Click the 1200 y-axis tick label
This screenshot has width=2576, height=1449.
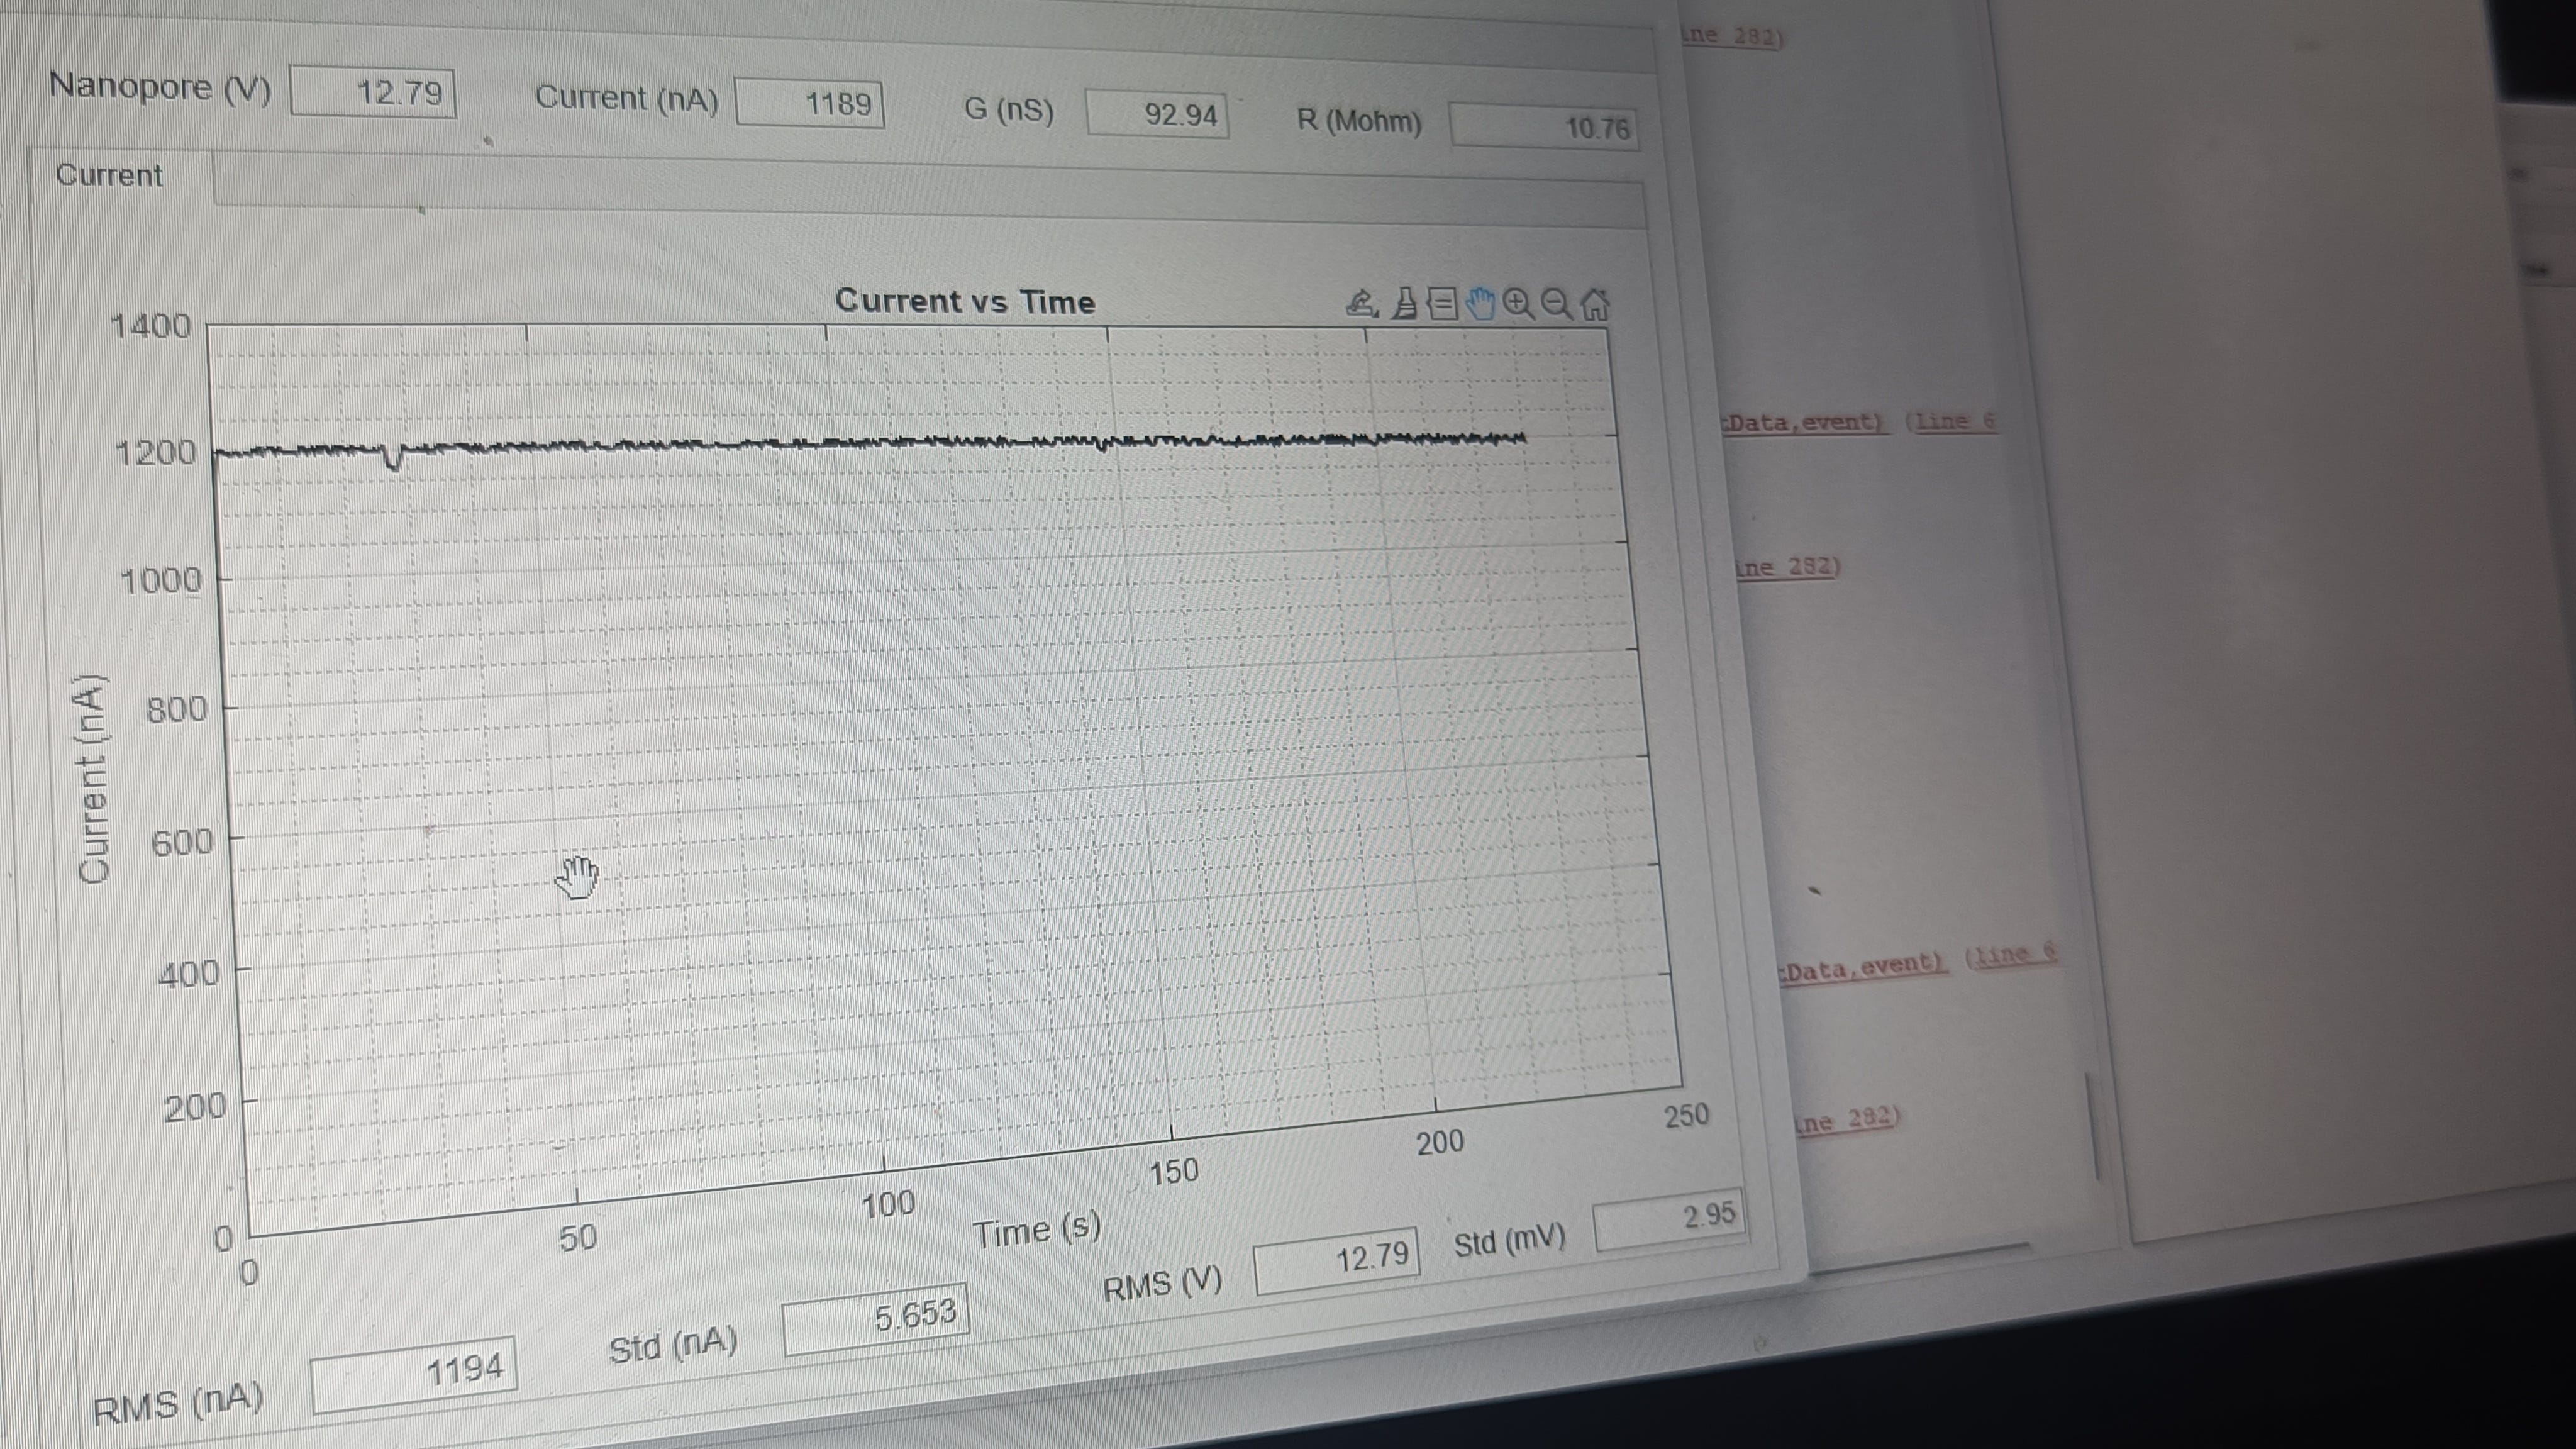pos(155,452)
